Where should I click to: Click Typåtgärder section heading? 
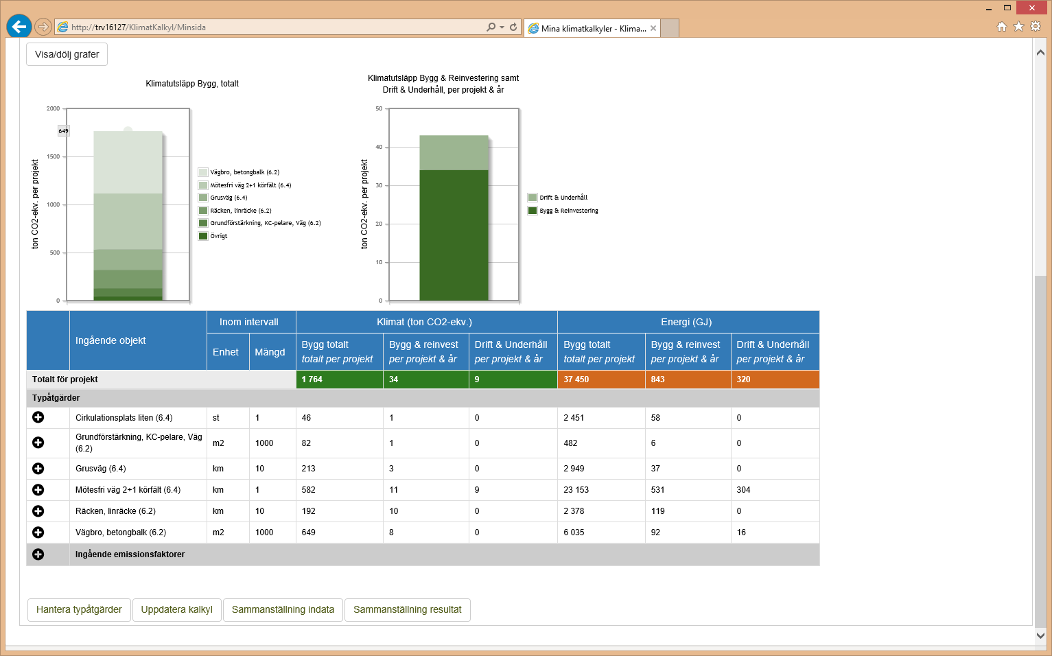[56, 398]
